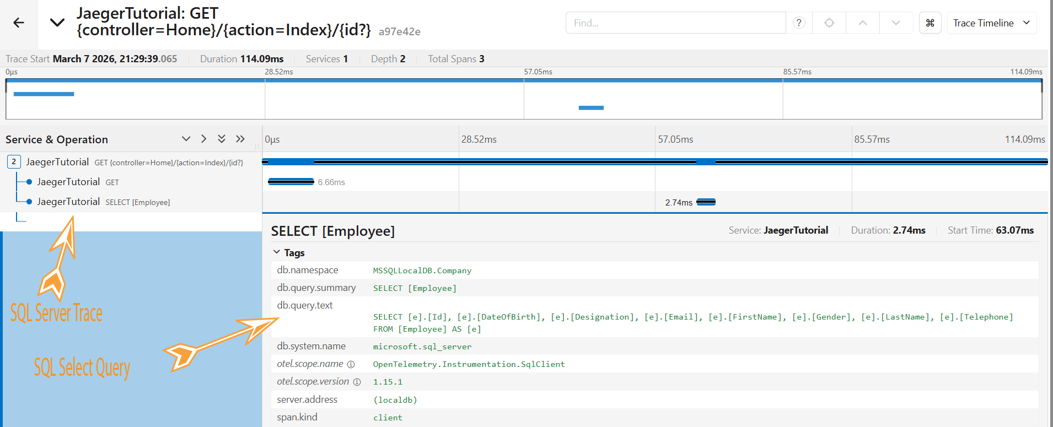Viewport: 1053px width, 427px height.
Task: Click Total Spans 3 in header
Action: (x=456, y=59)
